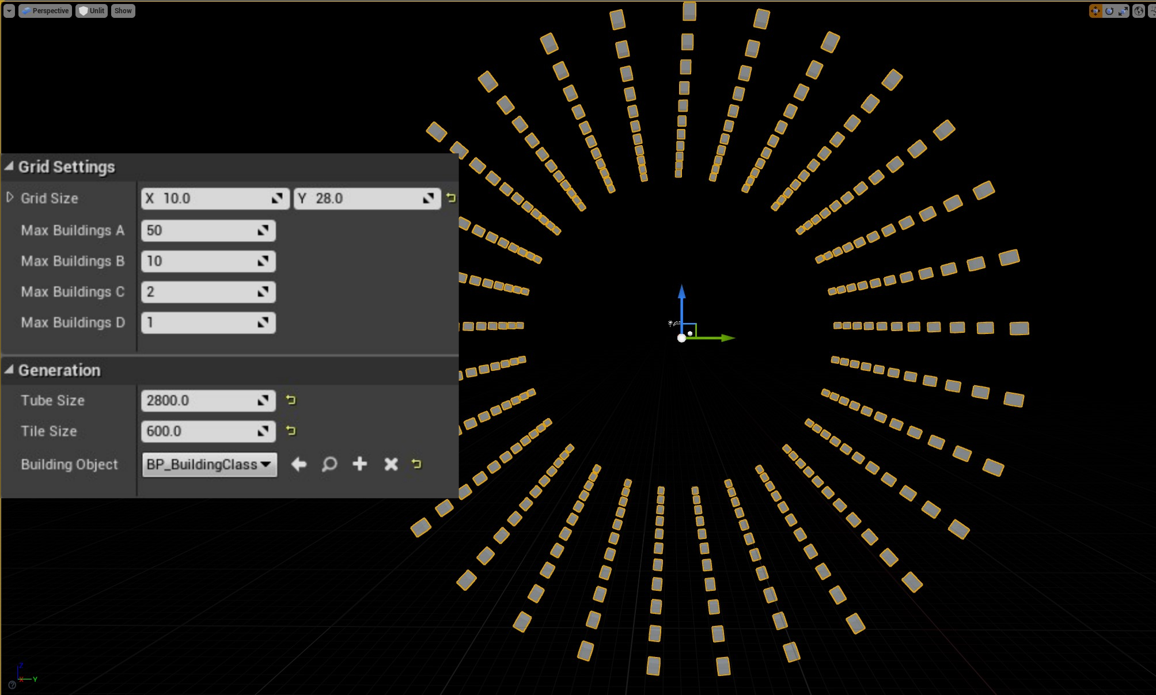Screen dimensions: 1156x695
Task: Use selected asset arrow for Building Object
Action: tap(298, 464)
